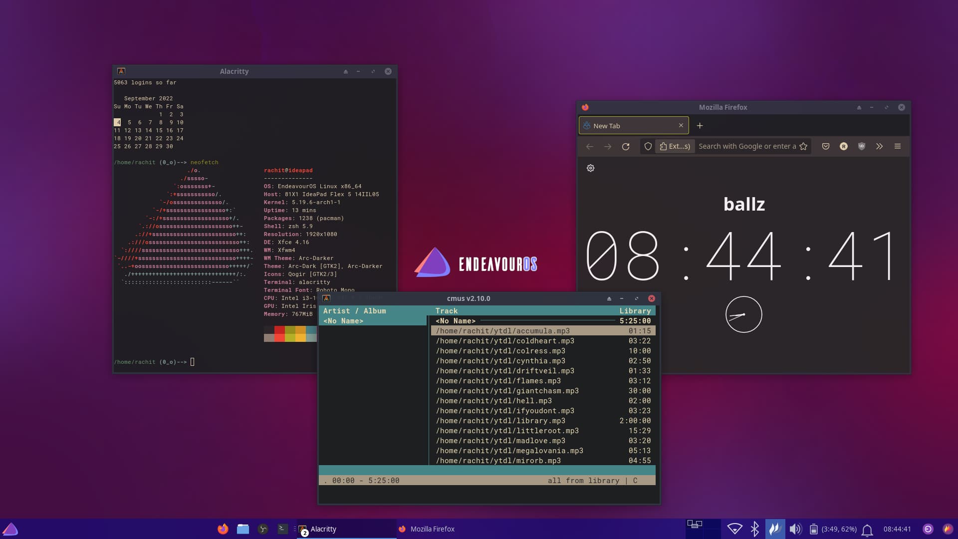Open the Pocket save icon in Firefox

tap(826, 146)
